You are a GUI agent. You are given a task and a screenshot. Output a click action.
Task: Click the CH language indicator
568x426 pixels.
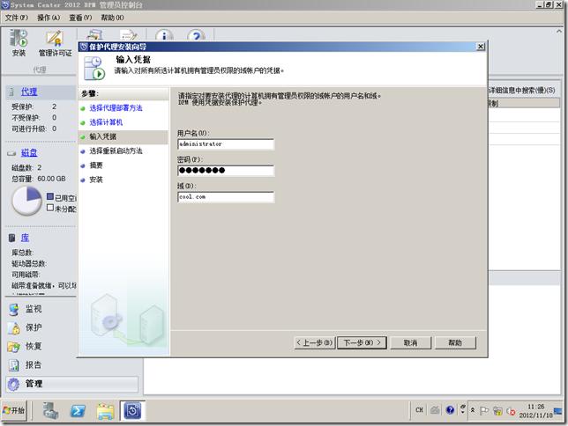419,410
